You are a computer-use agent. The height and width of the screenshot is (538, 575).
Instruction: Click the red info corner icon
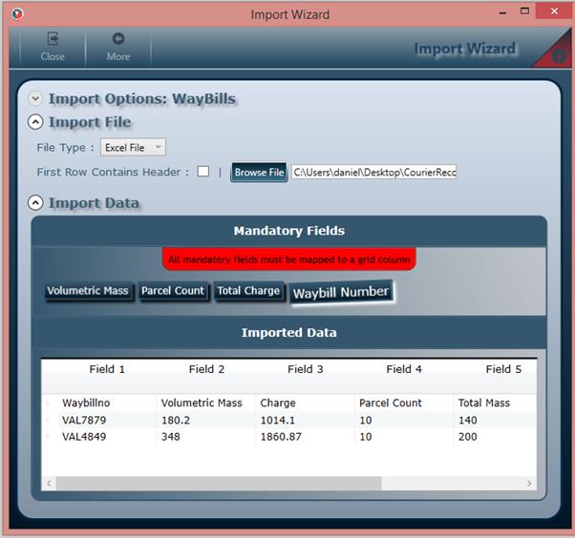coord(559,56)
